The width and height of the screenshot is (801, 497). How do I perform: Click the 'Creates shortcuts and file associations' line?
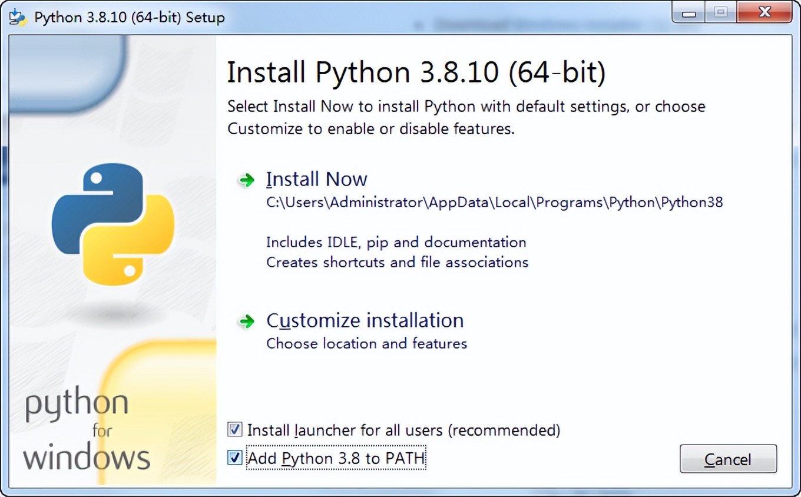(x=397, y=262)
